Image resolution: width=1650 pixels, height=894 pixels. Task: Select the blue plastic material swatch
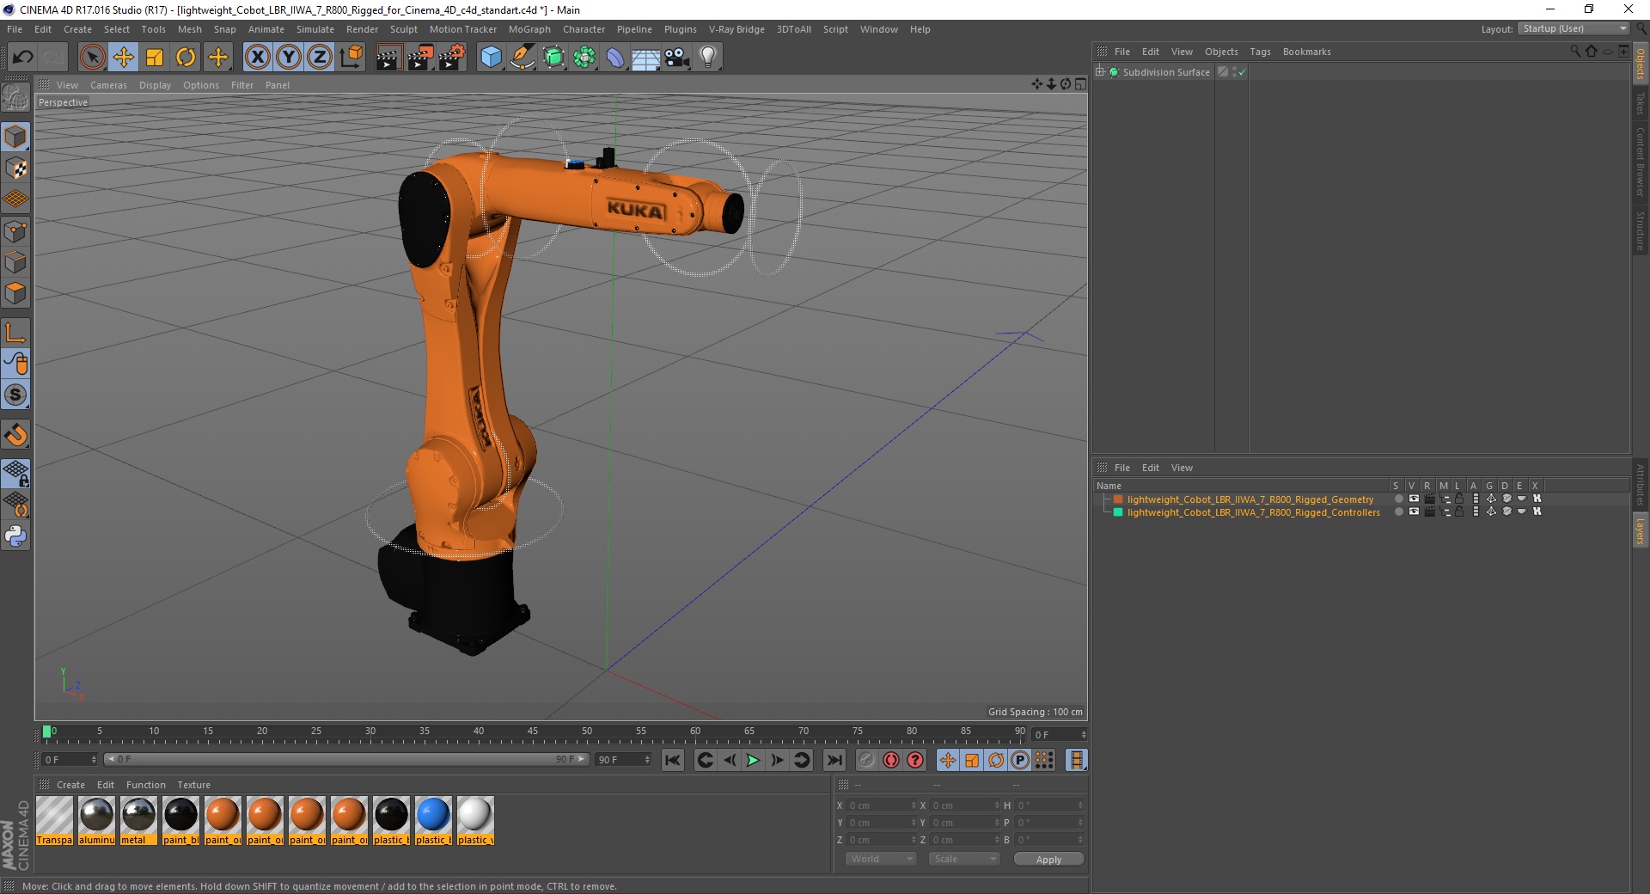pos(433,821)
